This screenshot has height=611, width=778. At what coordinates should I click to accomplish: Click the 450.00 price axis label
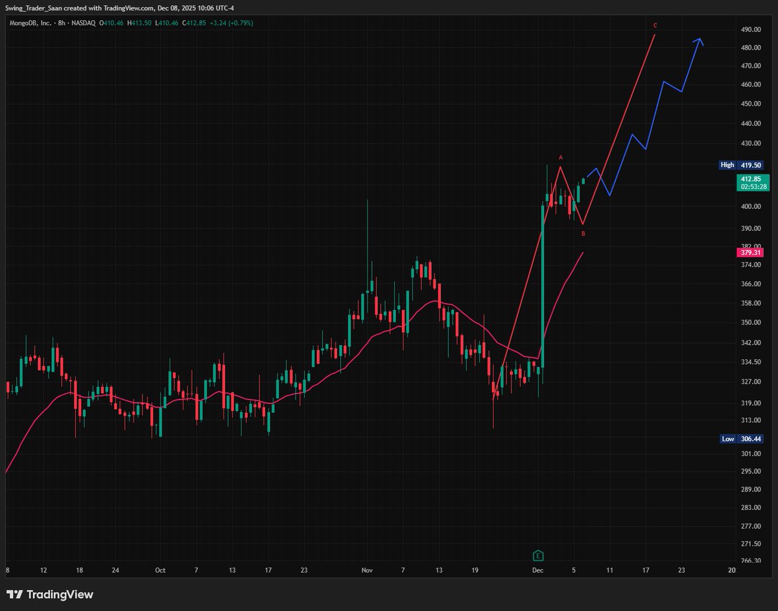click(751, 104)
